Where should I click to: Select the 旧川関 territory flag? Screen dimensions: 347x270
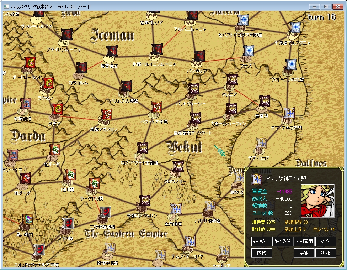(70, 175)
